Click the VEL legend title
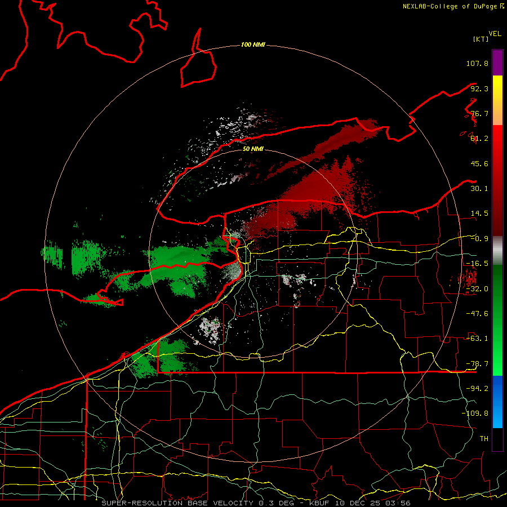Screen dimensions: 507x507 495,34
